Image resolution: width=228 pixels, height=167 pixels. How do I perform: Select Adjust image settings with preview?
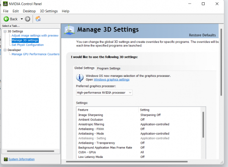pyautogui.click(x=35, y=35)
